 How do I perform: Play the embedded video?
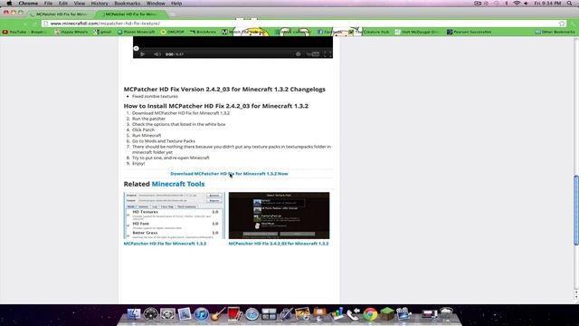(x=142, y=54)
